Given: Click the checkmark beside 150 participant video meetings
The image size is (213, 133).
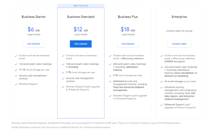Looking at the screenshot, I should (x=63, y=64).
